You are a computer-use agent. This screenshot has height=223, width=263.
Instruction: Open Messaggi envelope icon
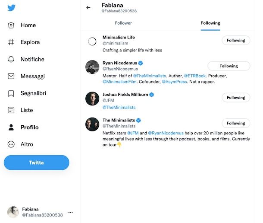click(11, 76)
